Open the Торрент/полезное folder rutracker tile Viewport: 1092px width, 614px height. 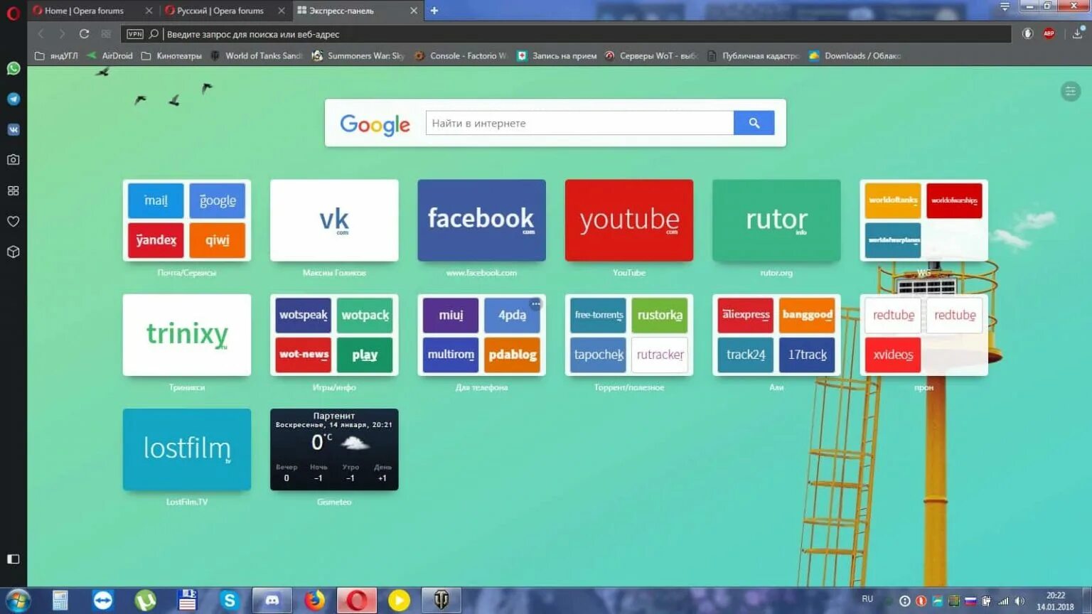(660, 355)
